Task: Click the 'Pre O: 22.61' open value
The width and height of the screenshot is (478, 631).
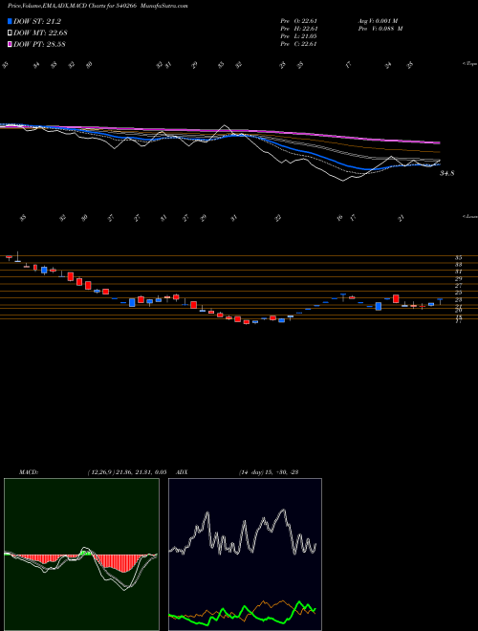Action: pos(298,21)
